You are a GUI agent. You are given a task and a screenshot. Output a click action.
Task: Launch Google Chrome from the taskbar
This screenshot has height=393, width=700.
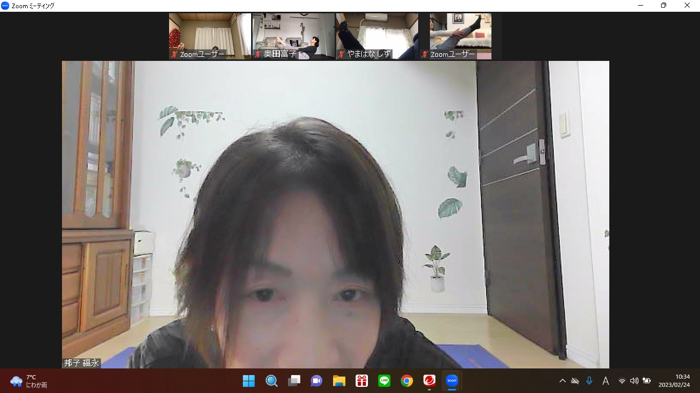[x=407, y=381]
